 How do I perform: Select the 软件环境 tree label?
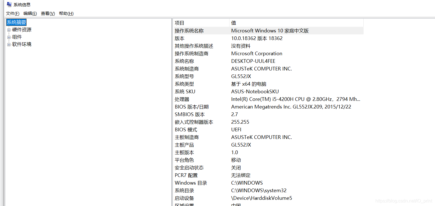22,44
